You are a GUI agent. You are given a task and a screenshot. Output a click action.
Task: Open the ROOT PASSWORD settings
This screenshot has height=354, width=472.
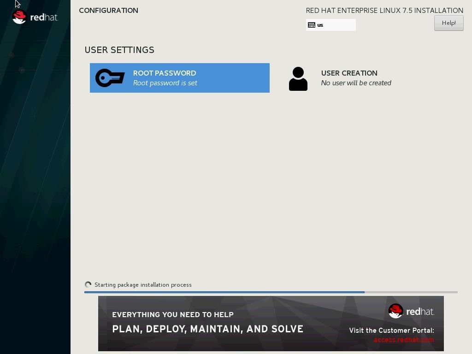click(x=180, y=78)
